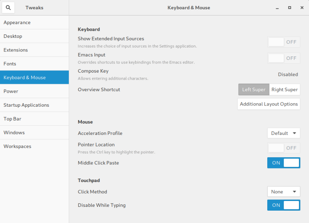Open the touchpad Click Method dropdown
This screenshot has width=309, height=223.
(284, 191)
